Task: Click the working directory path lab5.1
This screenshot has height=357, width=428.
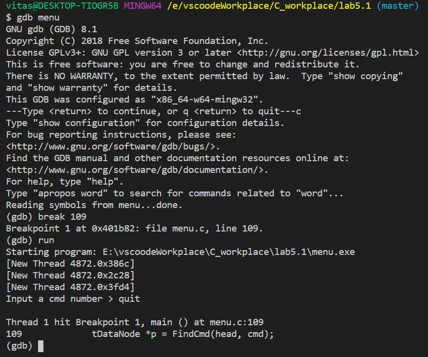Action: pos(269,6)
